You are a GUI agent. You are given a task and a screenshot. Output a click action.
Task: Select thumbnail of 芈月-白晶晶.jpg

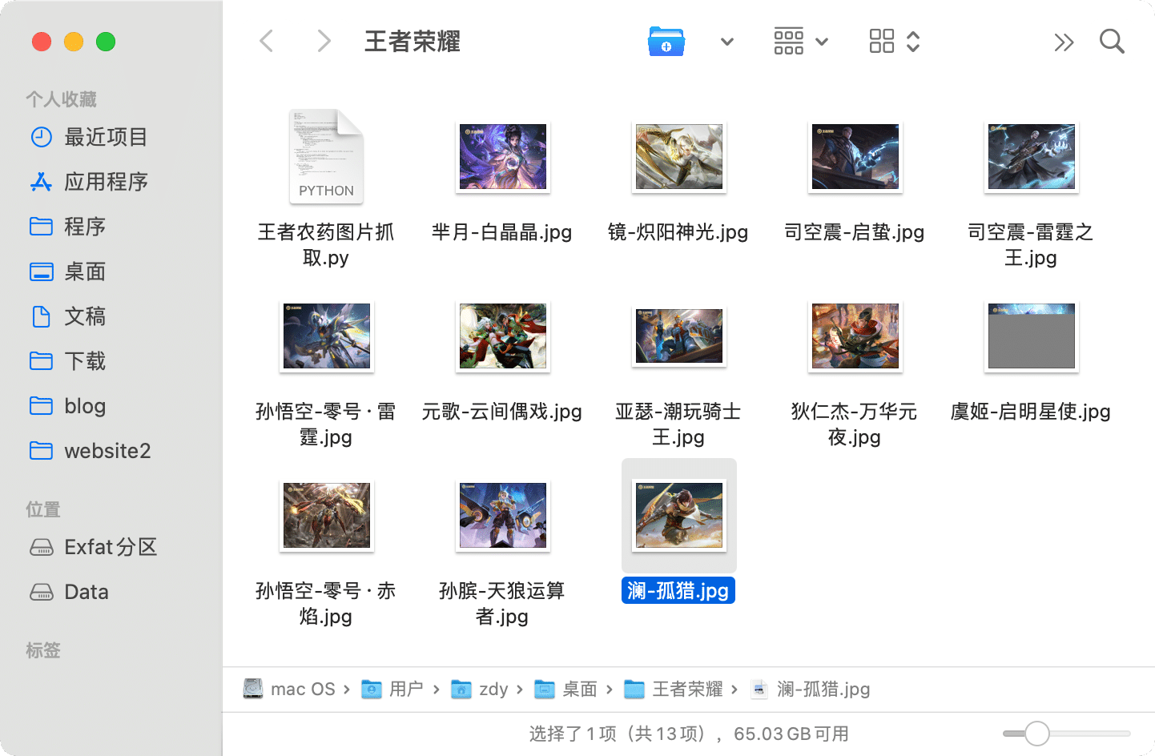pyautogui.click(x=503, y=157)
